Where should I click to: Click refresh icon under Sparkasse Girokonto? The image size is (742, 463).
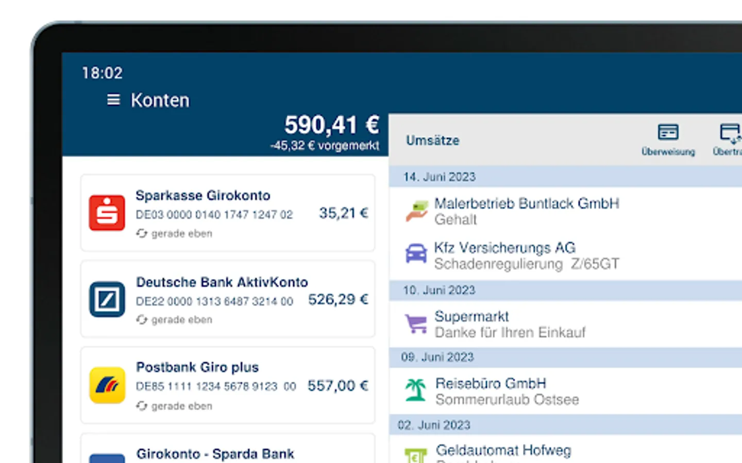point(142,234)
